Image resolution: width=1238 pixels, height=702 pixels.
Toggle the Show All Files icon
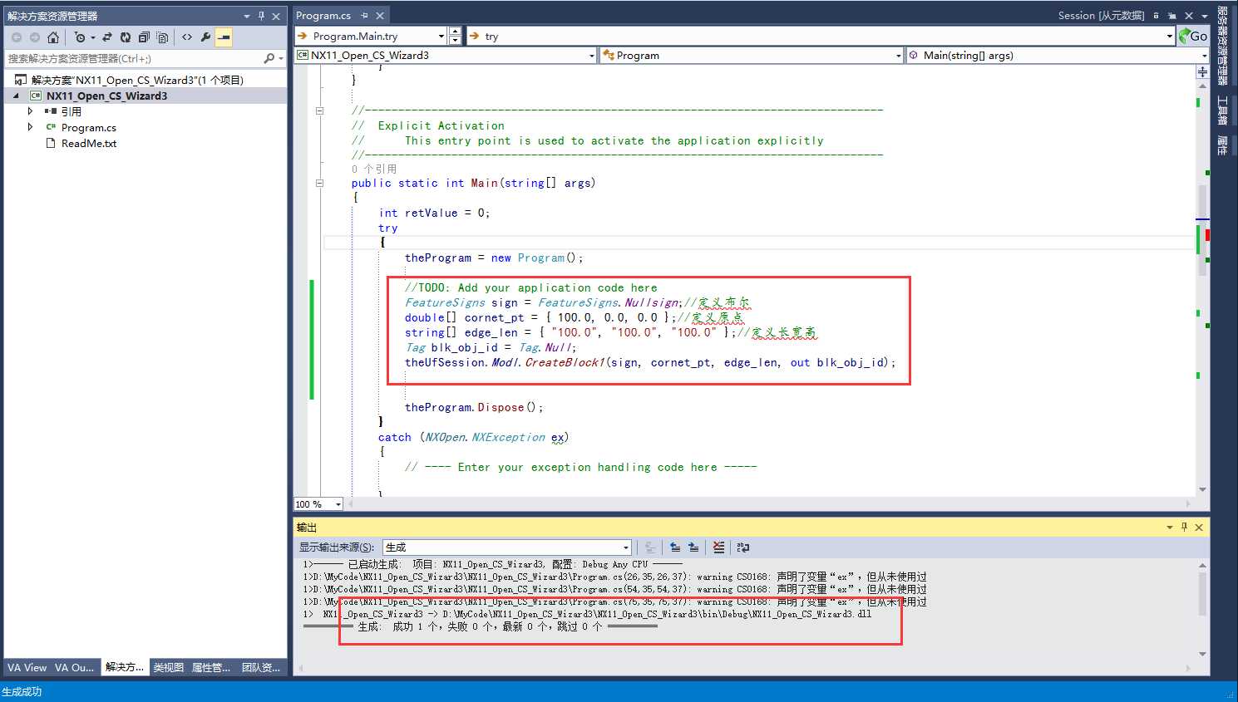coord(163,37)
